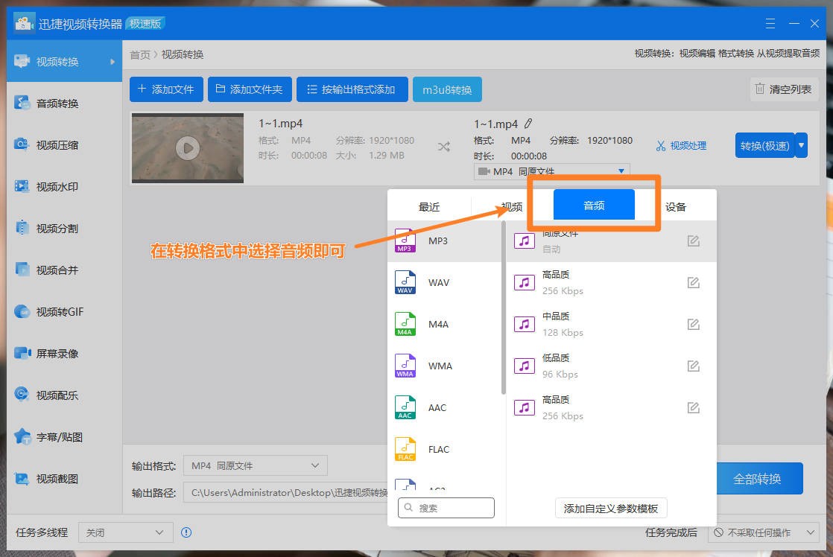The height and width of the screenshot is (557, 833).
Task: Click 添加自定义参数模板 to add custom template
Action: tap(610, 507)
